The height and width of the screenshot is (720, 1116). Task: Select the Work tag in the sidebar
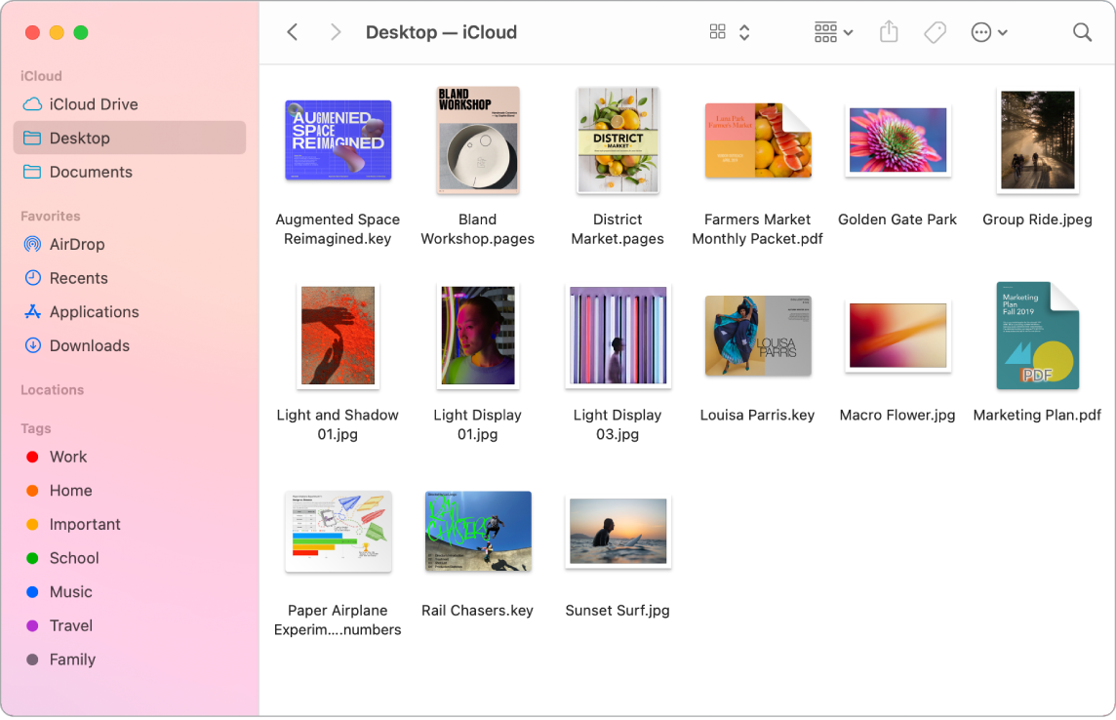(x=68, y=457)
